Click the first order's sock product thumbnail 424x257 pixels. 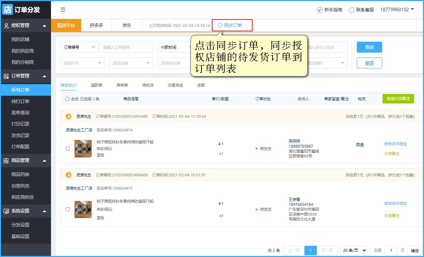click(x=83, y=149)
